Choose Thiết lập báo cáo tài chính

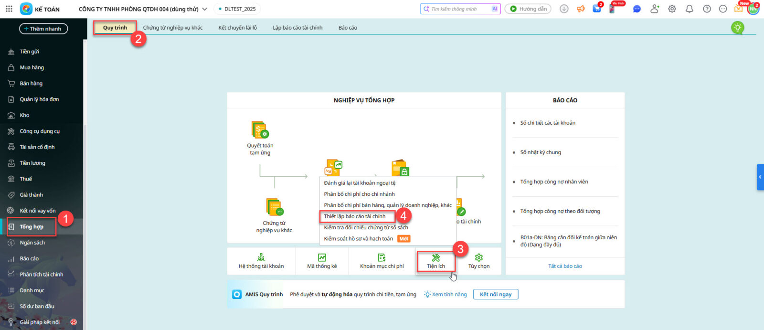pyautogui.click(x=355, y=216)
